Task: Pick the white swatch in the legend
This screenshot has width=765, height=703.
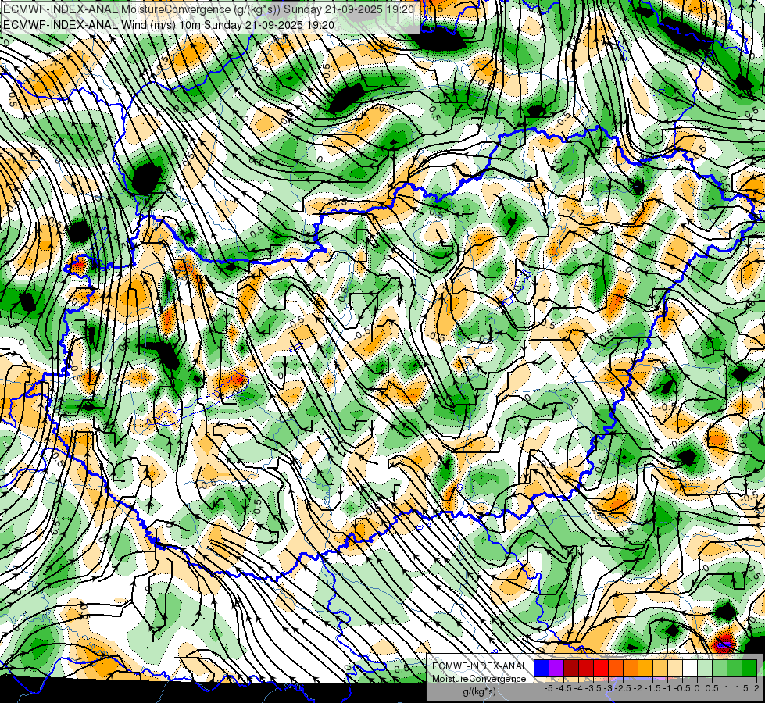Action: pos(690,668)
